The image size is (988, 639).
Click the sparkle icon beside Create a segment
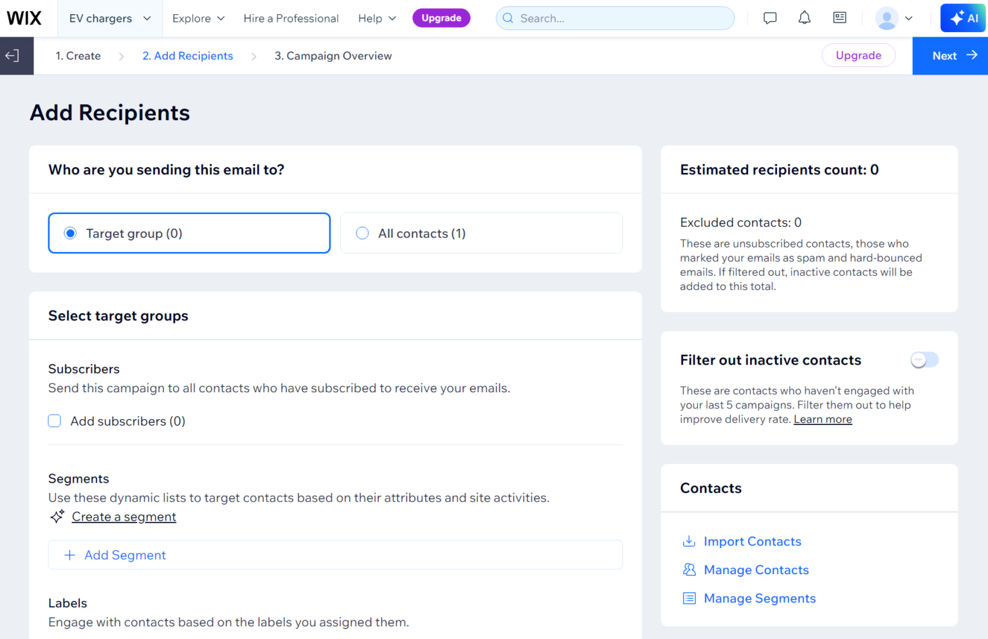pos(57,516)
